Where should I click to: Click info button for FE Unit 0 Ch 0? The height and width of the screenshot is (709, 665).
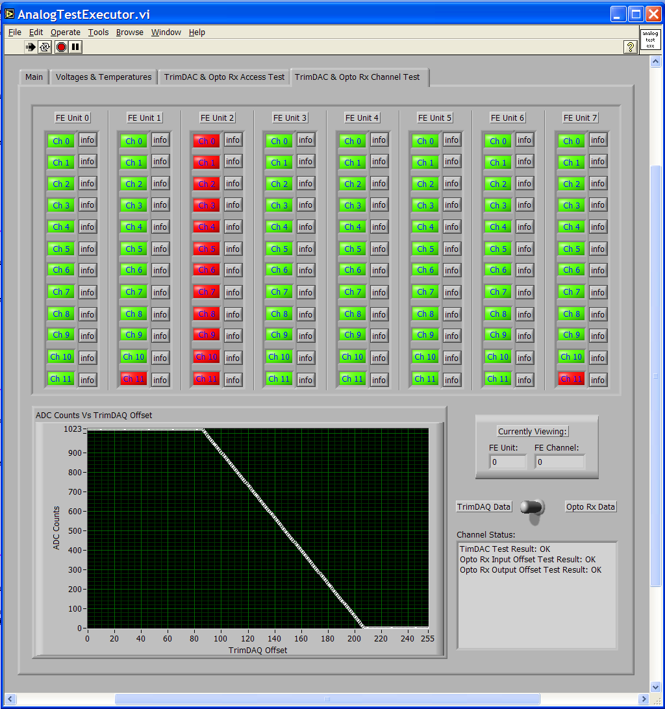pos(88,140)
